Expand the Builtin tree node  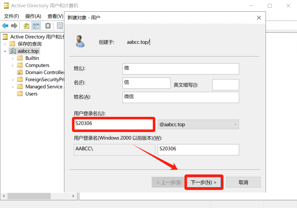[13, 58]
